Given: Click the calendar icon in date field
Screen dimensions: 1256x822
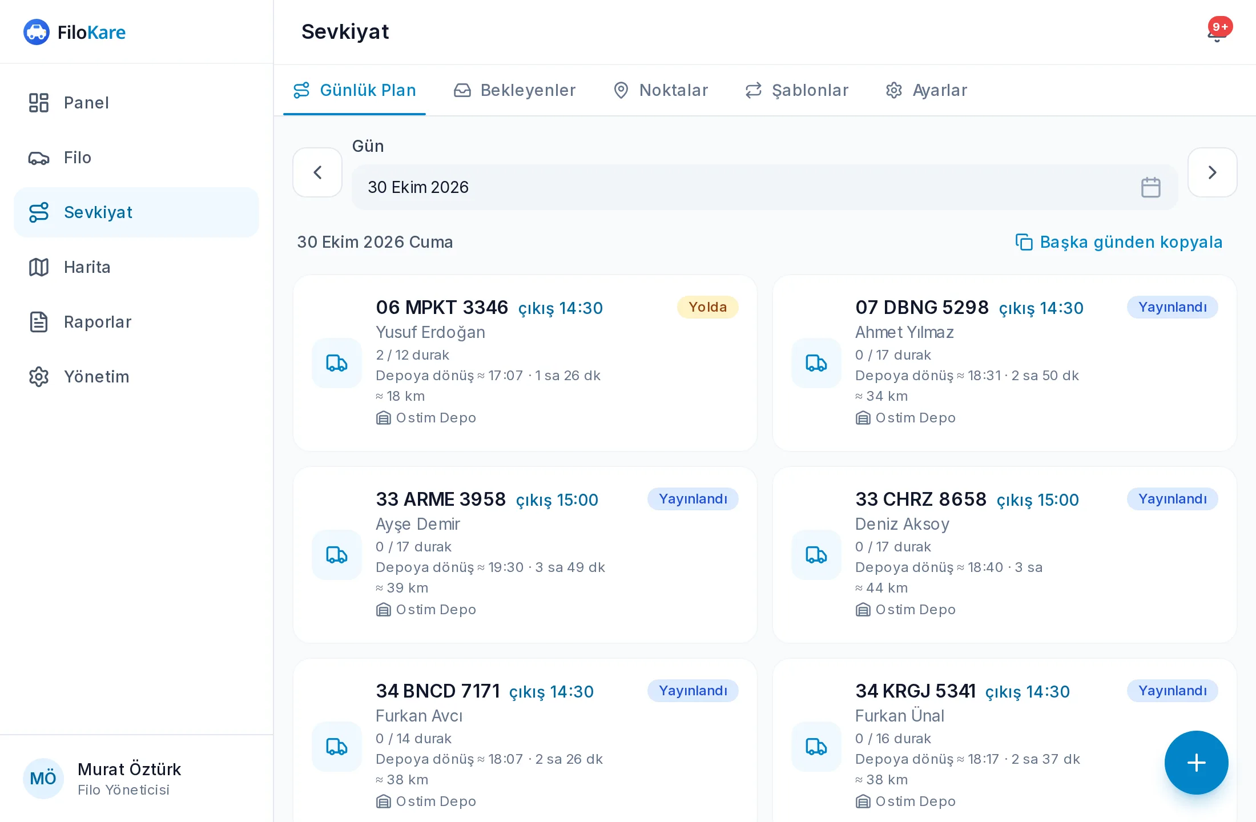Looking at the screenshot, I should pos(1150,187).
